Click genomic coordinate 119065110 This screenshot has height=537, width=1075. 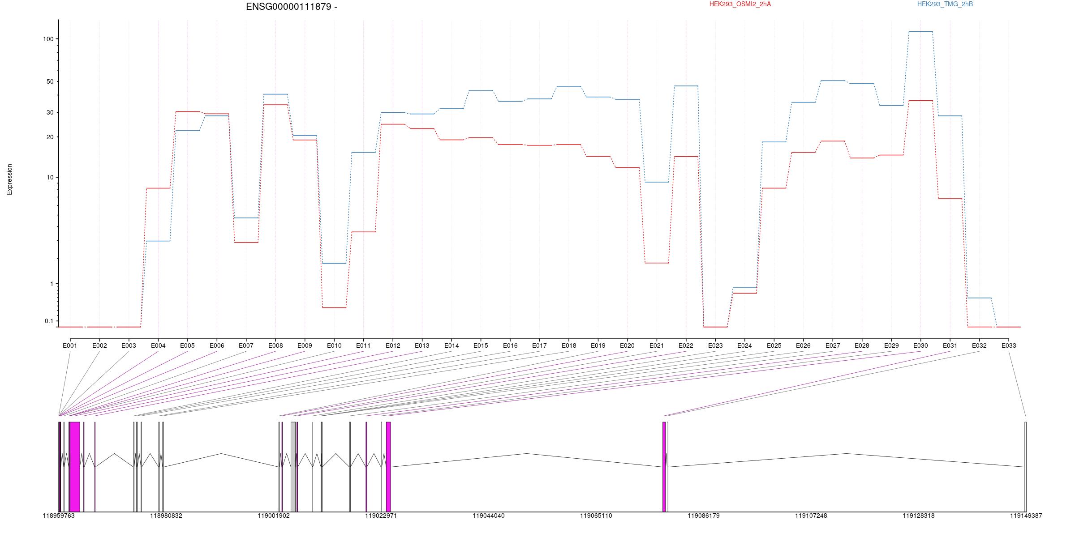tap(596, 516)
